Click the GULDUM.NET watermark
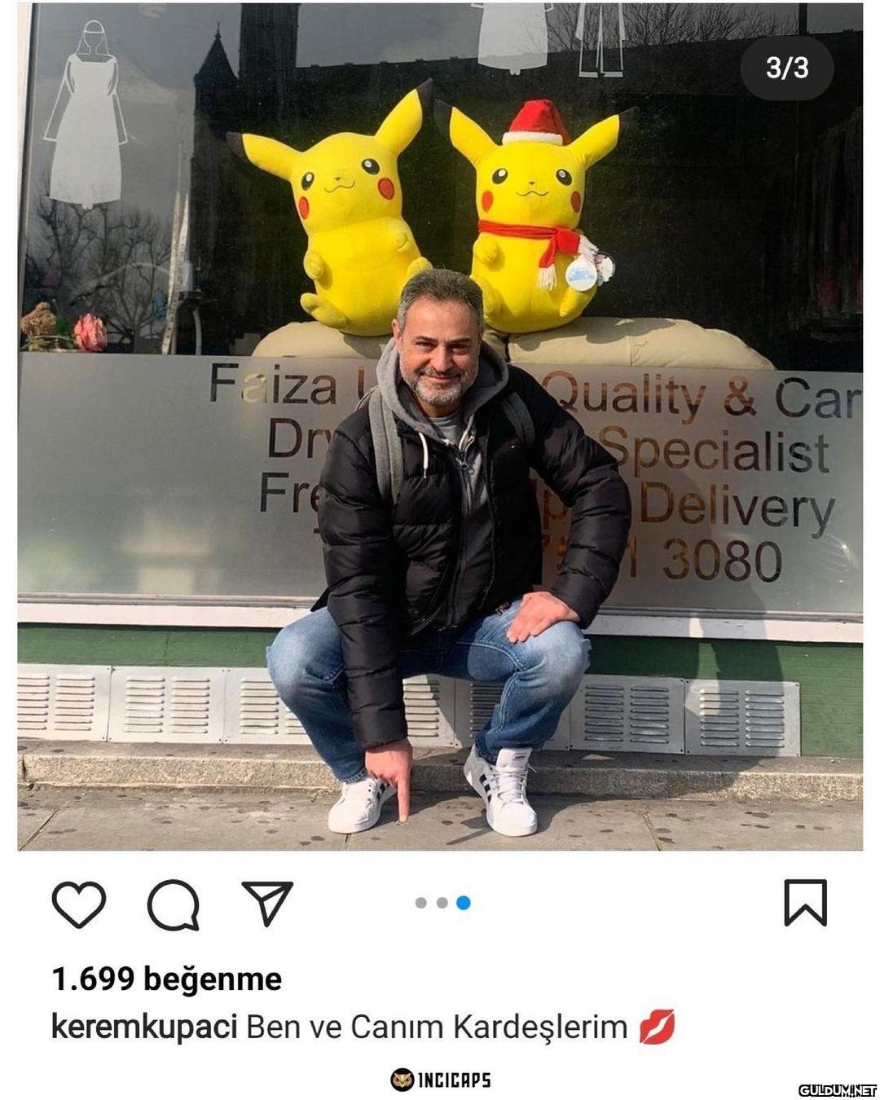 837,1090
